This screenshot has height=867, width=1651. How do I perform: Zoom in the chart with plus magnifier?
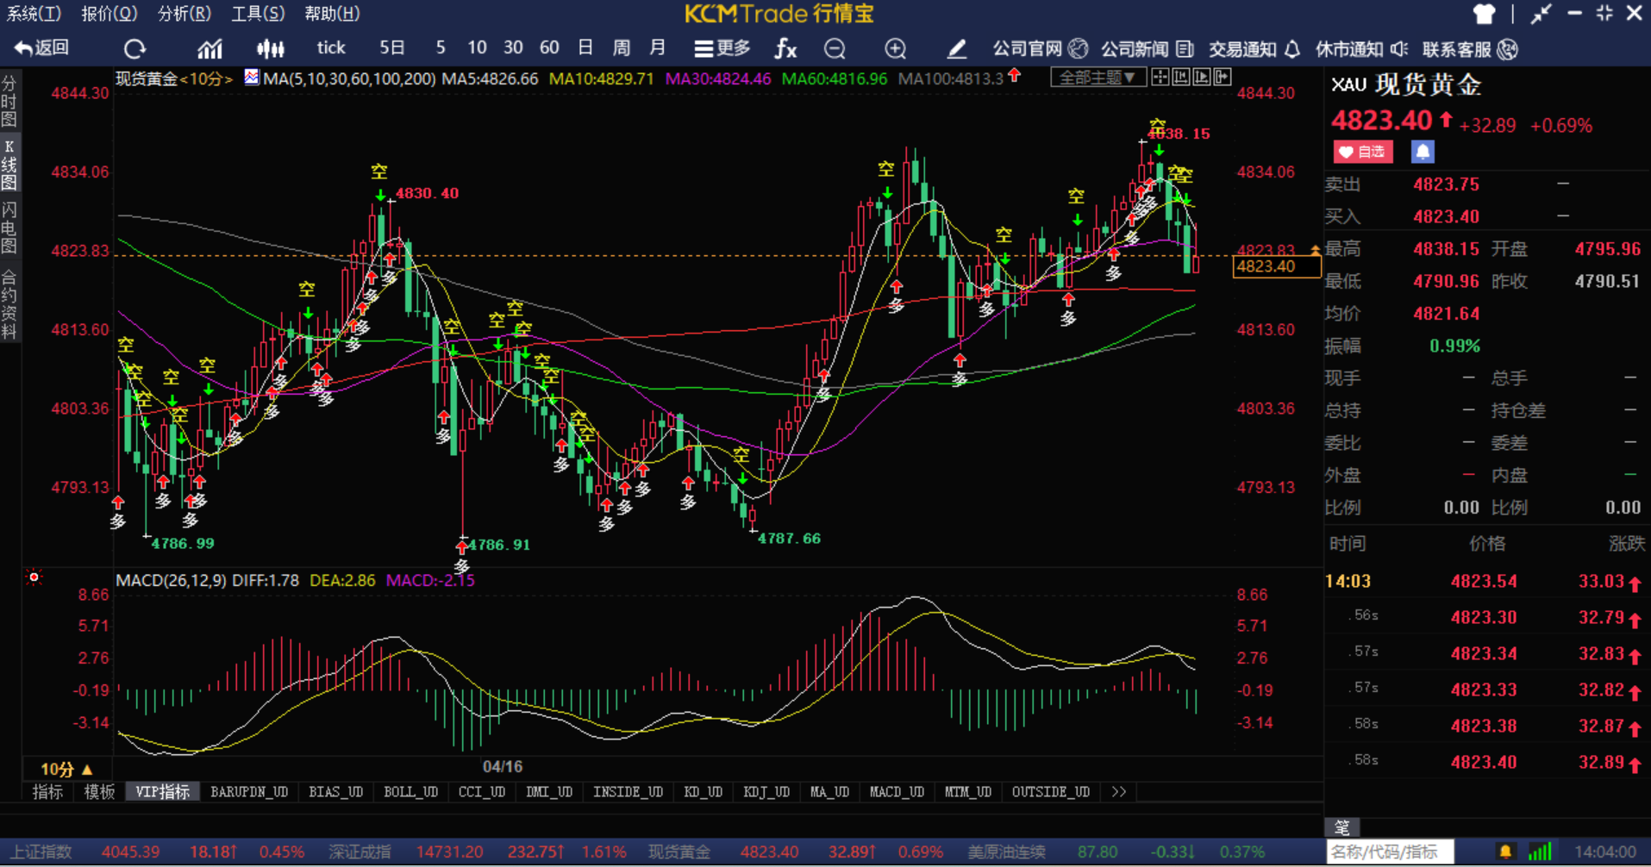click(896, 49)
